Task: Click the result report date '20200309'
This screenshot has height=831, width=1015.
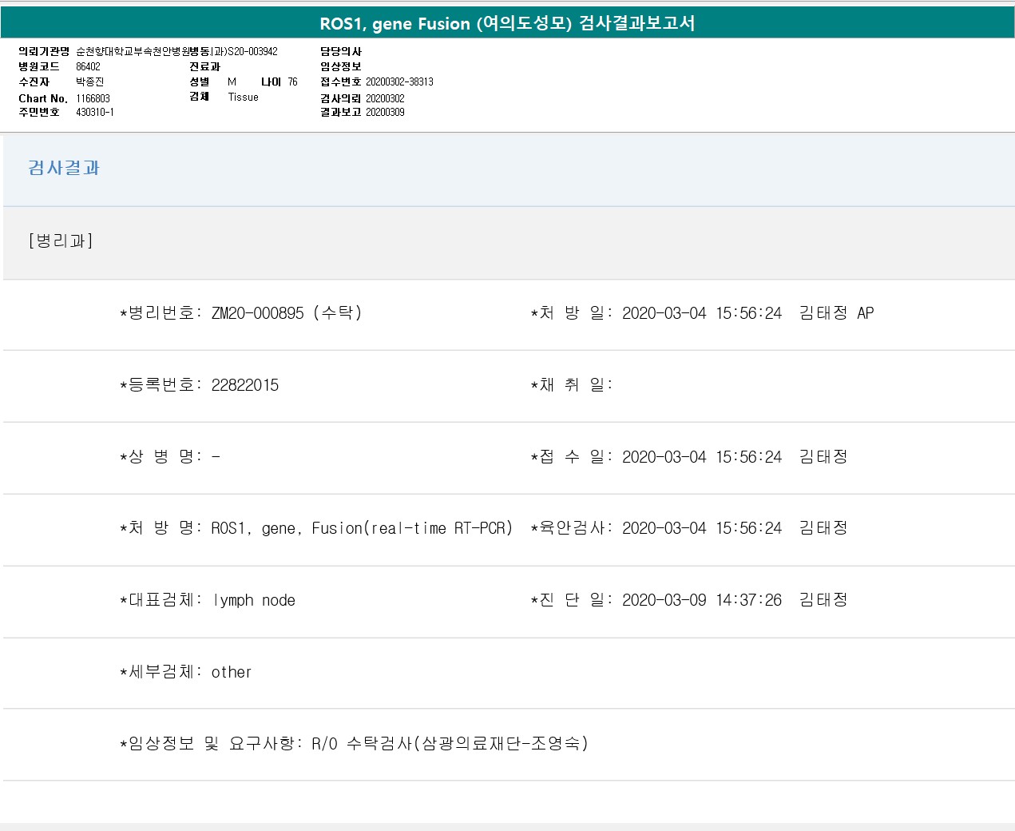Action: tap(385, 113)
